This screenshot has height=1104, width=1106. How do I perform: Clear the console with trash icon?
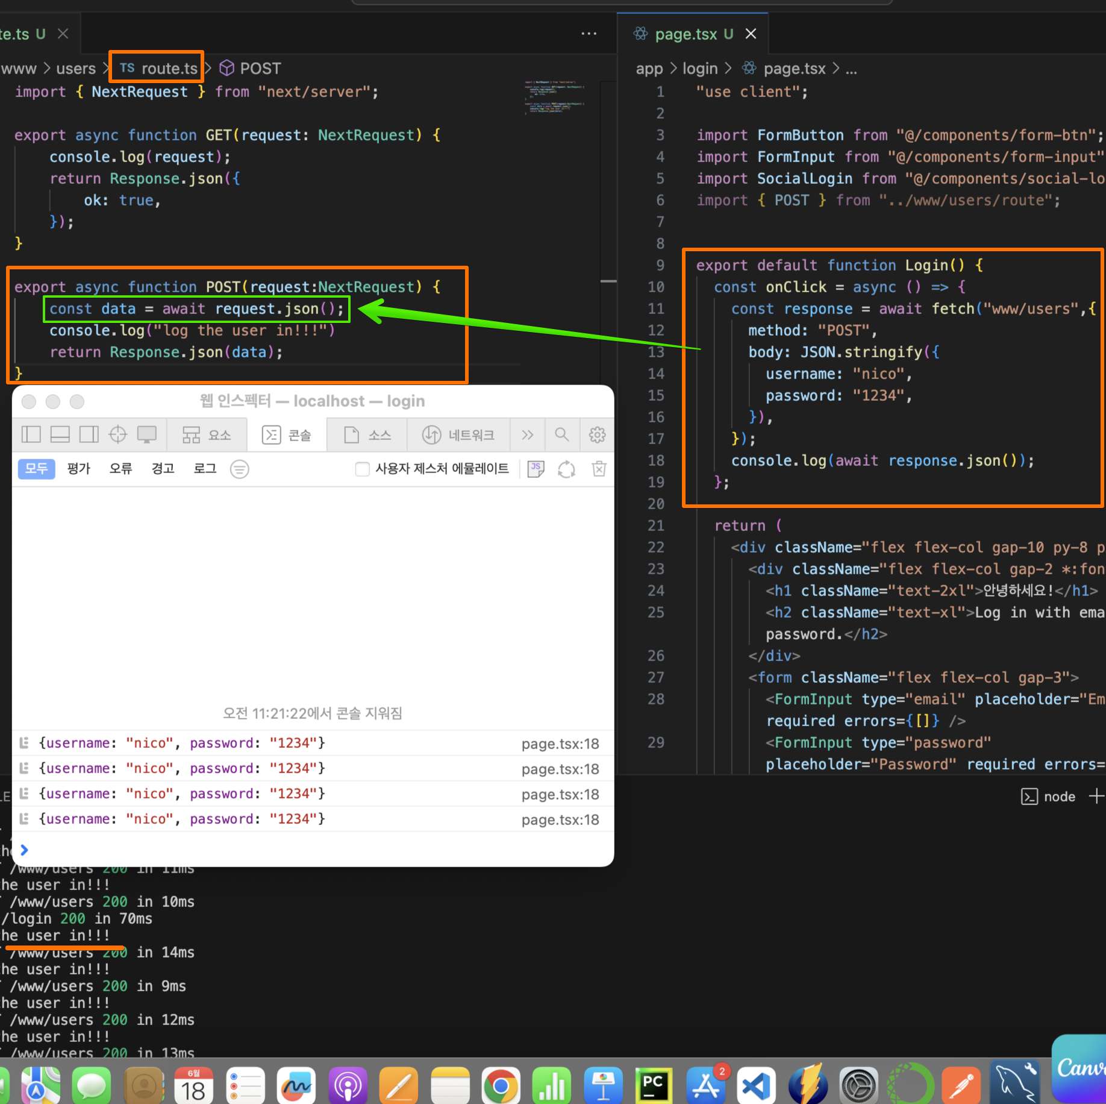pyautogui.click(x=599, y=469)
